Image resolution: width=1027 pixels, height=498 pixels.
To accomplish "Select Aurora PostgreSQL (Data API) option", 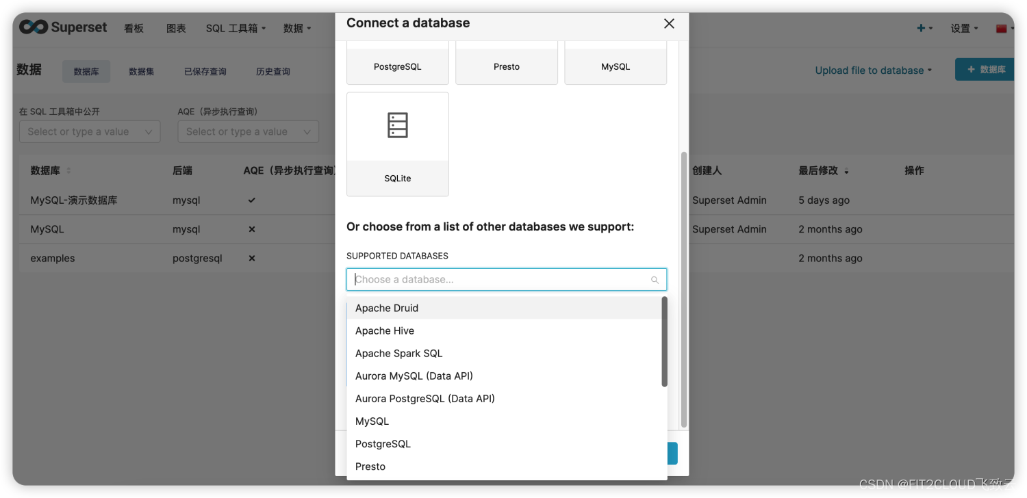I will pos(505,398).
